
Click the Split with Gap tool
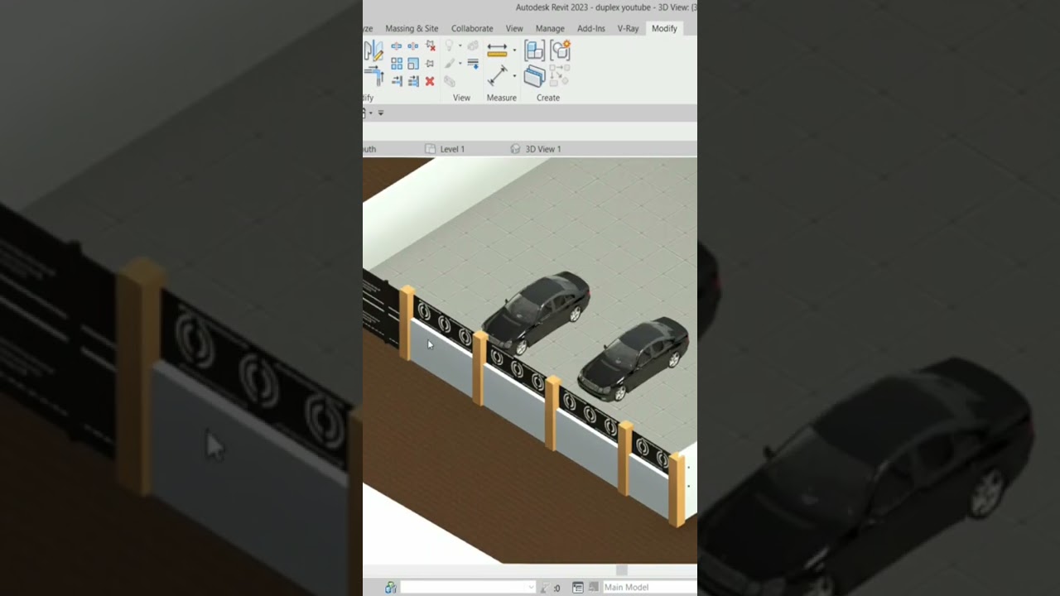coord(412,46)
